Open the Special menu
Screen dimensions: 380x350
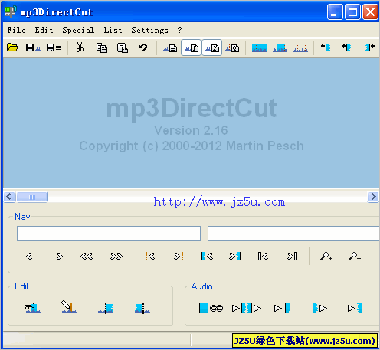(78, 30)
